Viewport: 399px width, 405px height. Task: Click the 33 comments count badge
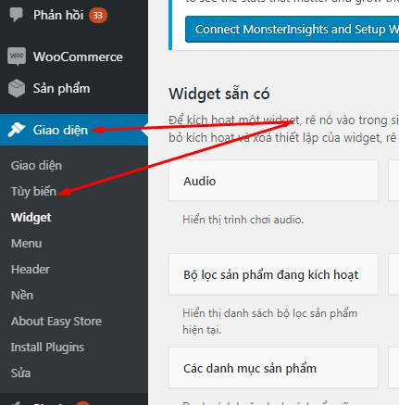[98, 15]
